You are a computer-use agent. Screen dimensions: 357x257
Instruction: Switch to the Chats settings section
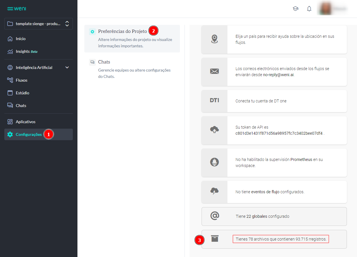104,62
